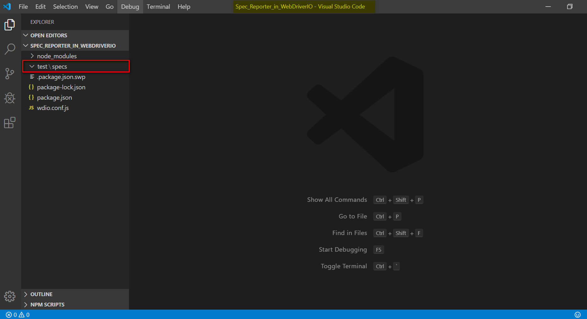
Task: Expand the NPM SCRIPTS section
Action: pyautogui.click(x=26, y=305)
